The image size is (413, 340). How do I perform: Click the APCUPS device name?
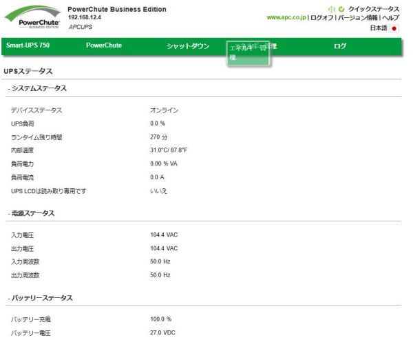pos(81,27)
